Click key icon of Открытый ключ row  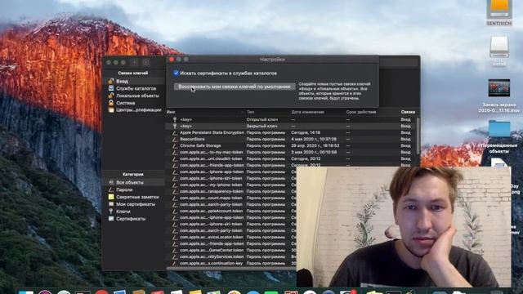174,119
